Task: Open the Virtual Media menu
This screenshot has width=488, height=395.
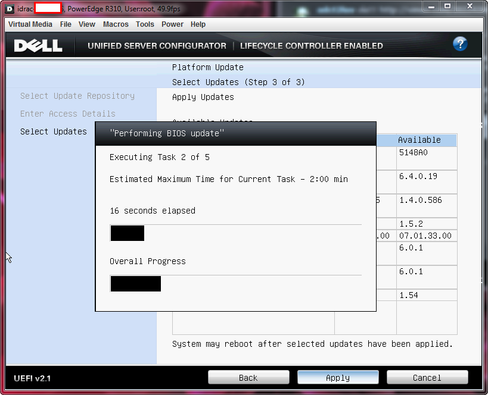Action: pyautogui.click(x=30, y=24)
